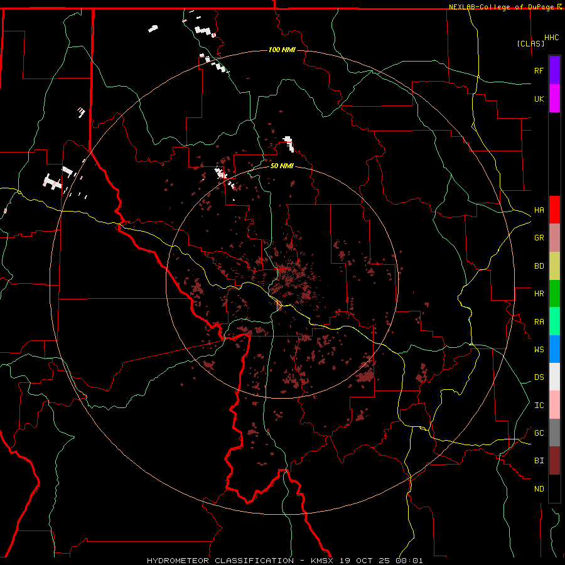Click the IC legend label
The height and width of the screenshot is (565, 565).
539,406
